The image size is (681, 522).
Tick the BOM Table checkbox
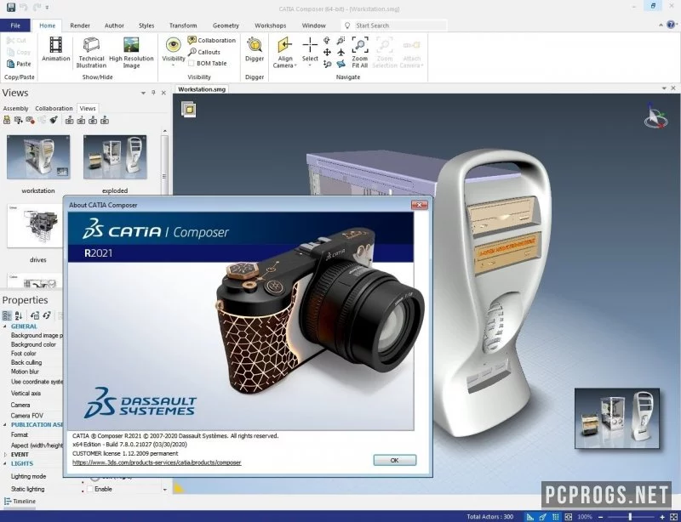191,64
